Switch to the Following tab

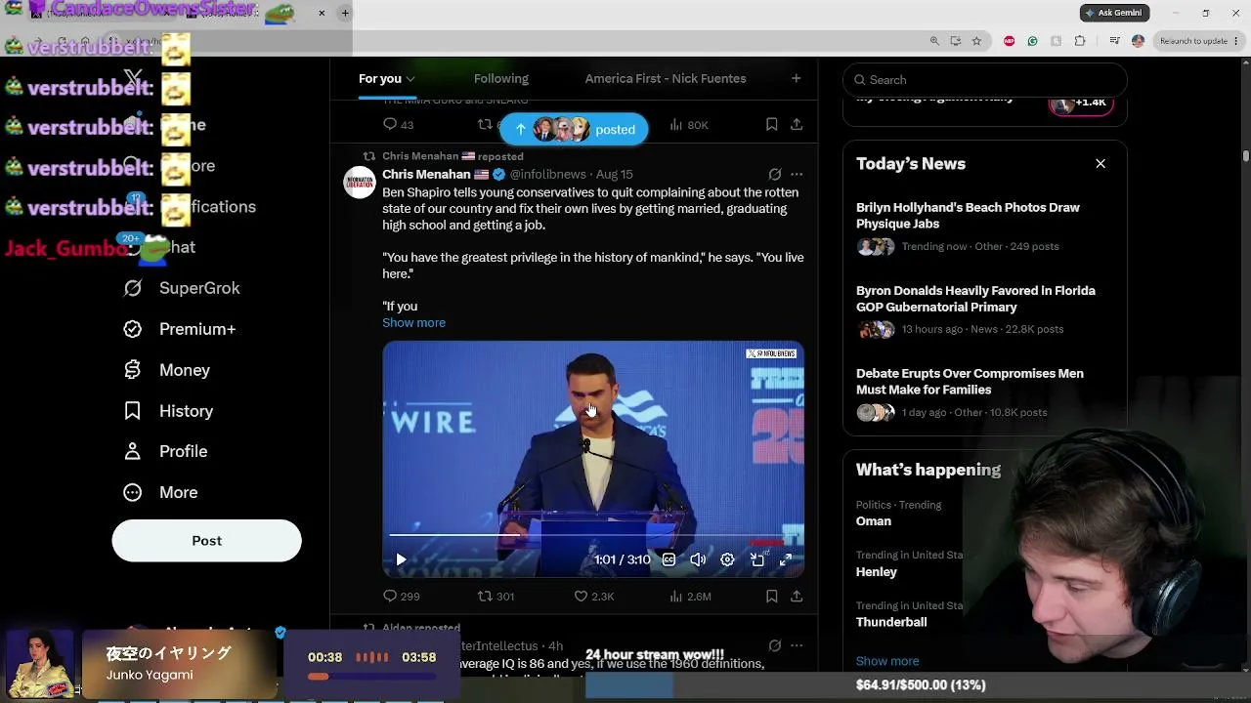(500, 78)
